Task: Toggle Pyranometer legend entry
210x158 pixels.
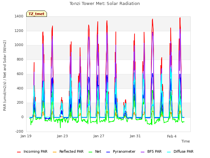Action: (121, 151)
